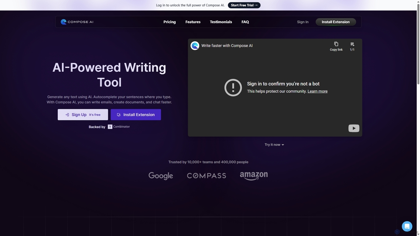The height and width of the screenshot is (236, 420).
Task: Click the Start Free Trial banner button
Action: (x=244, y=5)
